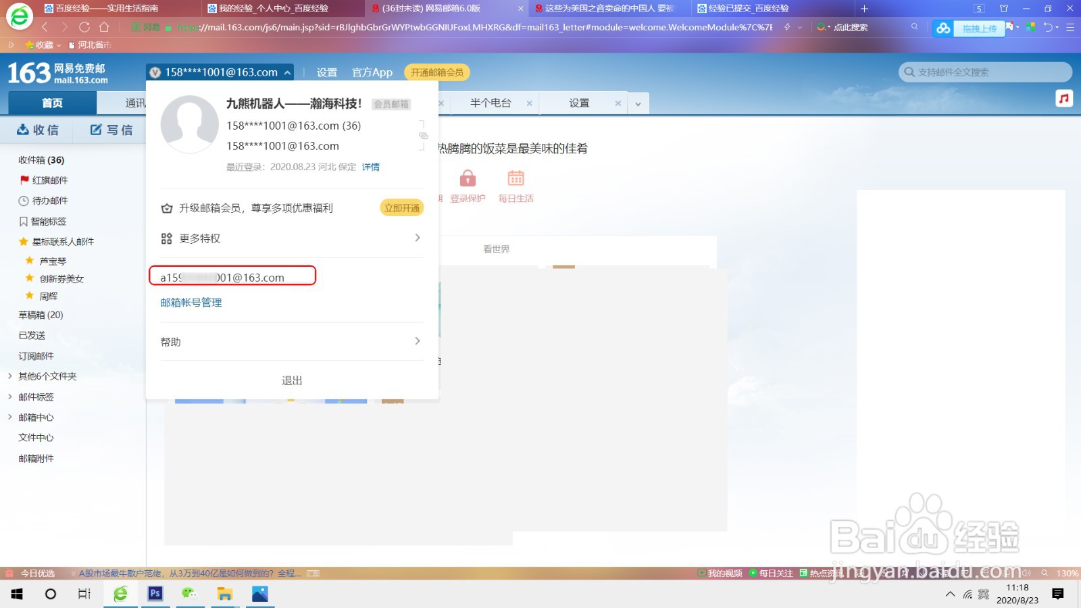The image size is (1081, 608).
Task: Click the copy icon beside the email address
Action: pos(424,136)
